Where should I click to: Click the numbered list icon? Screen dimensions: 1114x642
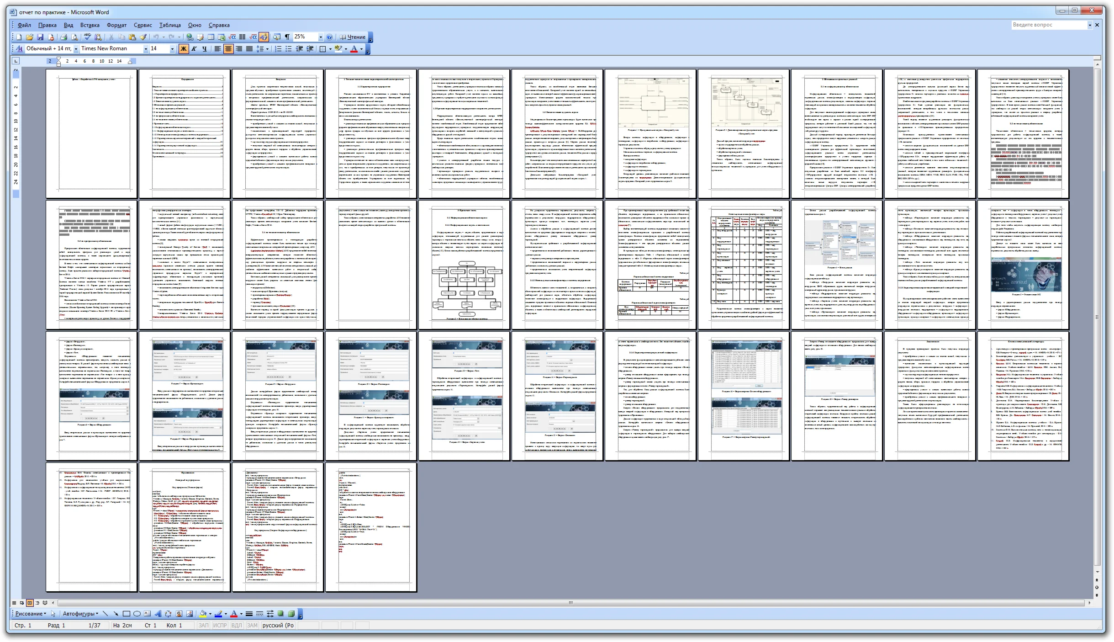click(278, 48)
